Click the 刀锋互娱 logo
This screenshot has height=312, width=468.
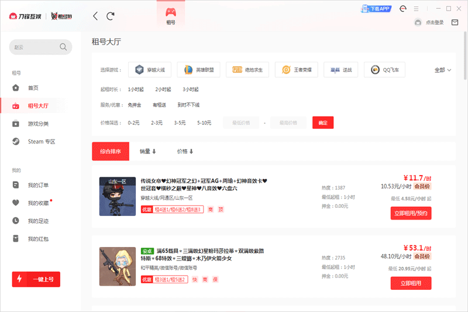25,16
